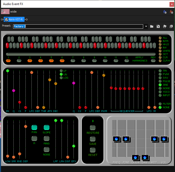
Task: Close the Audio Event FX window
Action: [x=172, y=5]
